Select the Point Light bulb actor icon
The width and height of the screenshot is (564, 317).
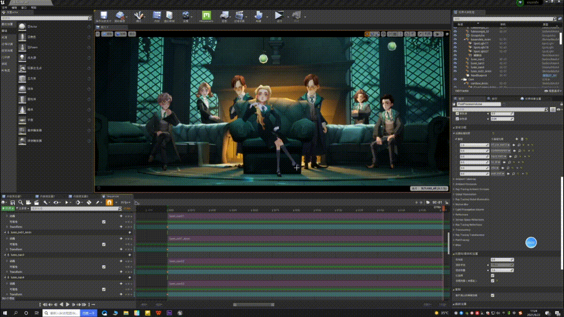tap(22, 57)
